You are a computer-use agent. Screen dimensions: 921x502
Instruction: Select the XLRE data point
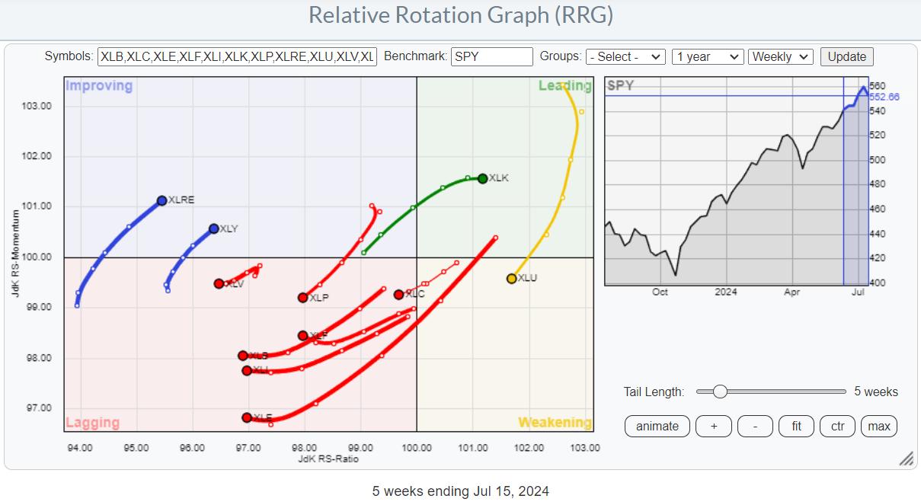click(161, 200)
